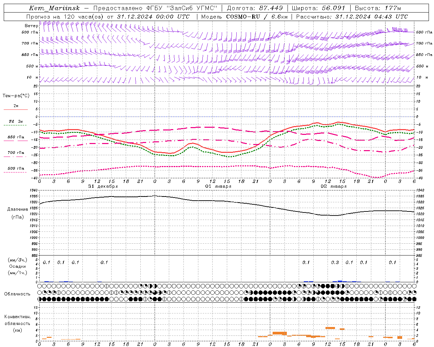This screenshot has height=347, width=434.
Task: Click left '850 гПа' wind level label
Action: click(x=30, y=55)
